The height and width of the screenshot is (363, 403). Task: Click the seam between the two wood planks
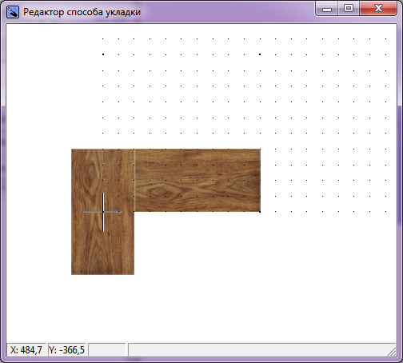(134, 180)
